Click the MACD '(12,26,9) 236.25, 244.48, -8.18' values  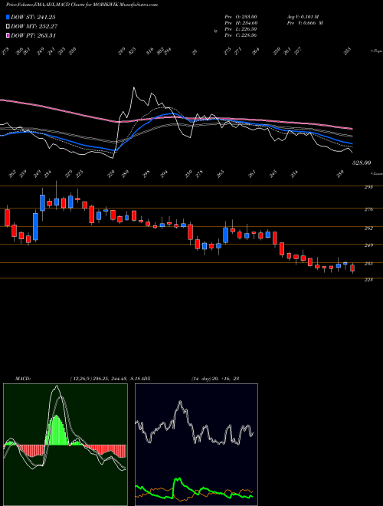(105, 379)
